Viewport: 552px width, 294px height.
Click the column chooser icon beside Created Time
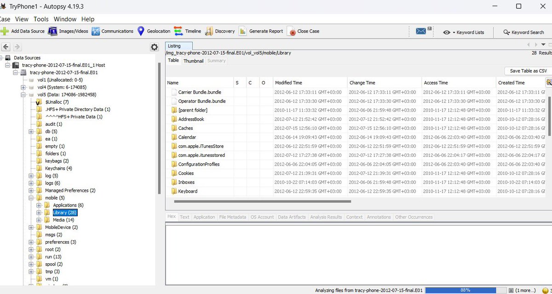(549, 83)
